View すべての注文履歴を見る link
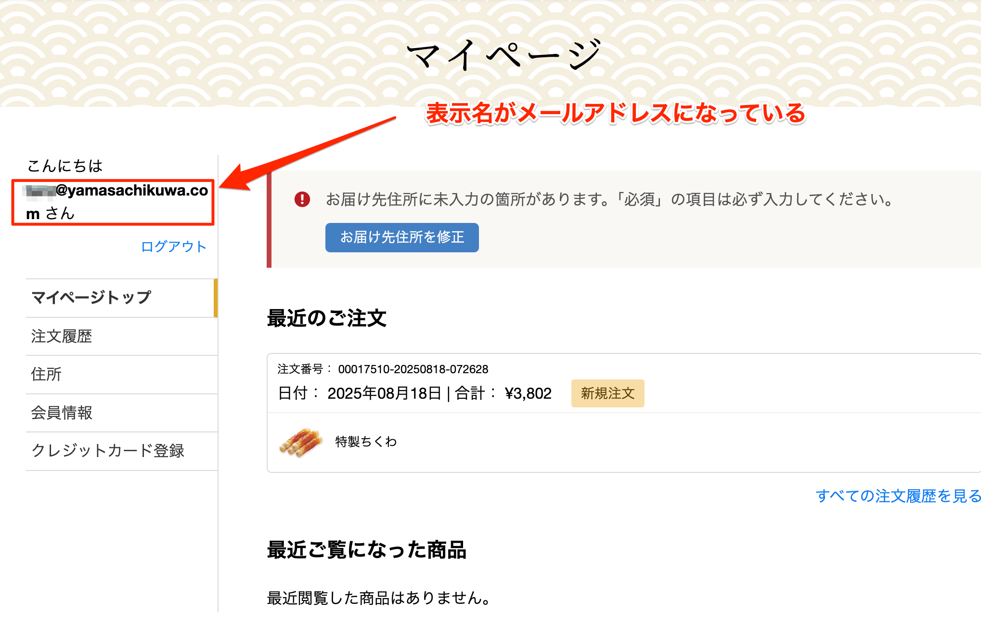 pyautogui.click(x=898, y=496)
